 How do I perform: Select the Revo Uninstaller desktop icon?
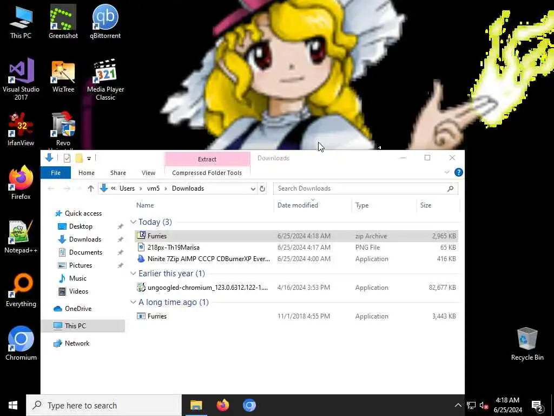[63, 130]
